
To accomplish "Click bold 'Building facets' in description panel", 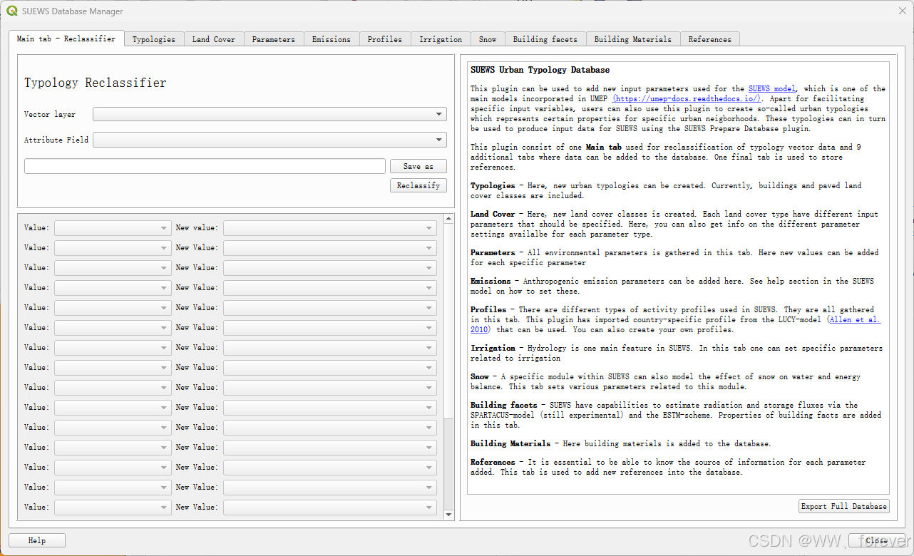I will click(504, 406).
